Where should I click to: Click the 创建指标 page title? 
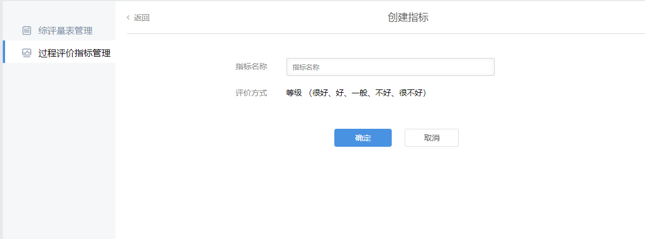click(x=408, y=17)
